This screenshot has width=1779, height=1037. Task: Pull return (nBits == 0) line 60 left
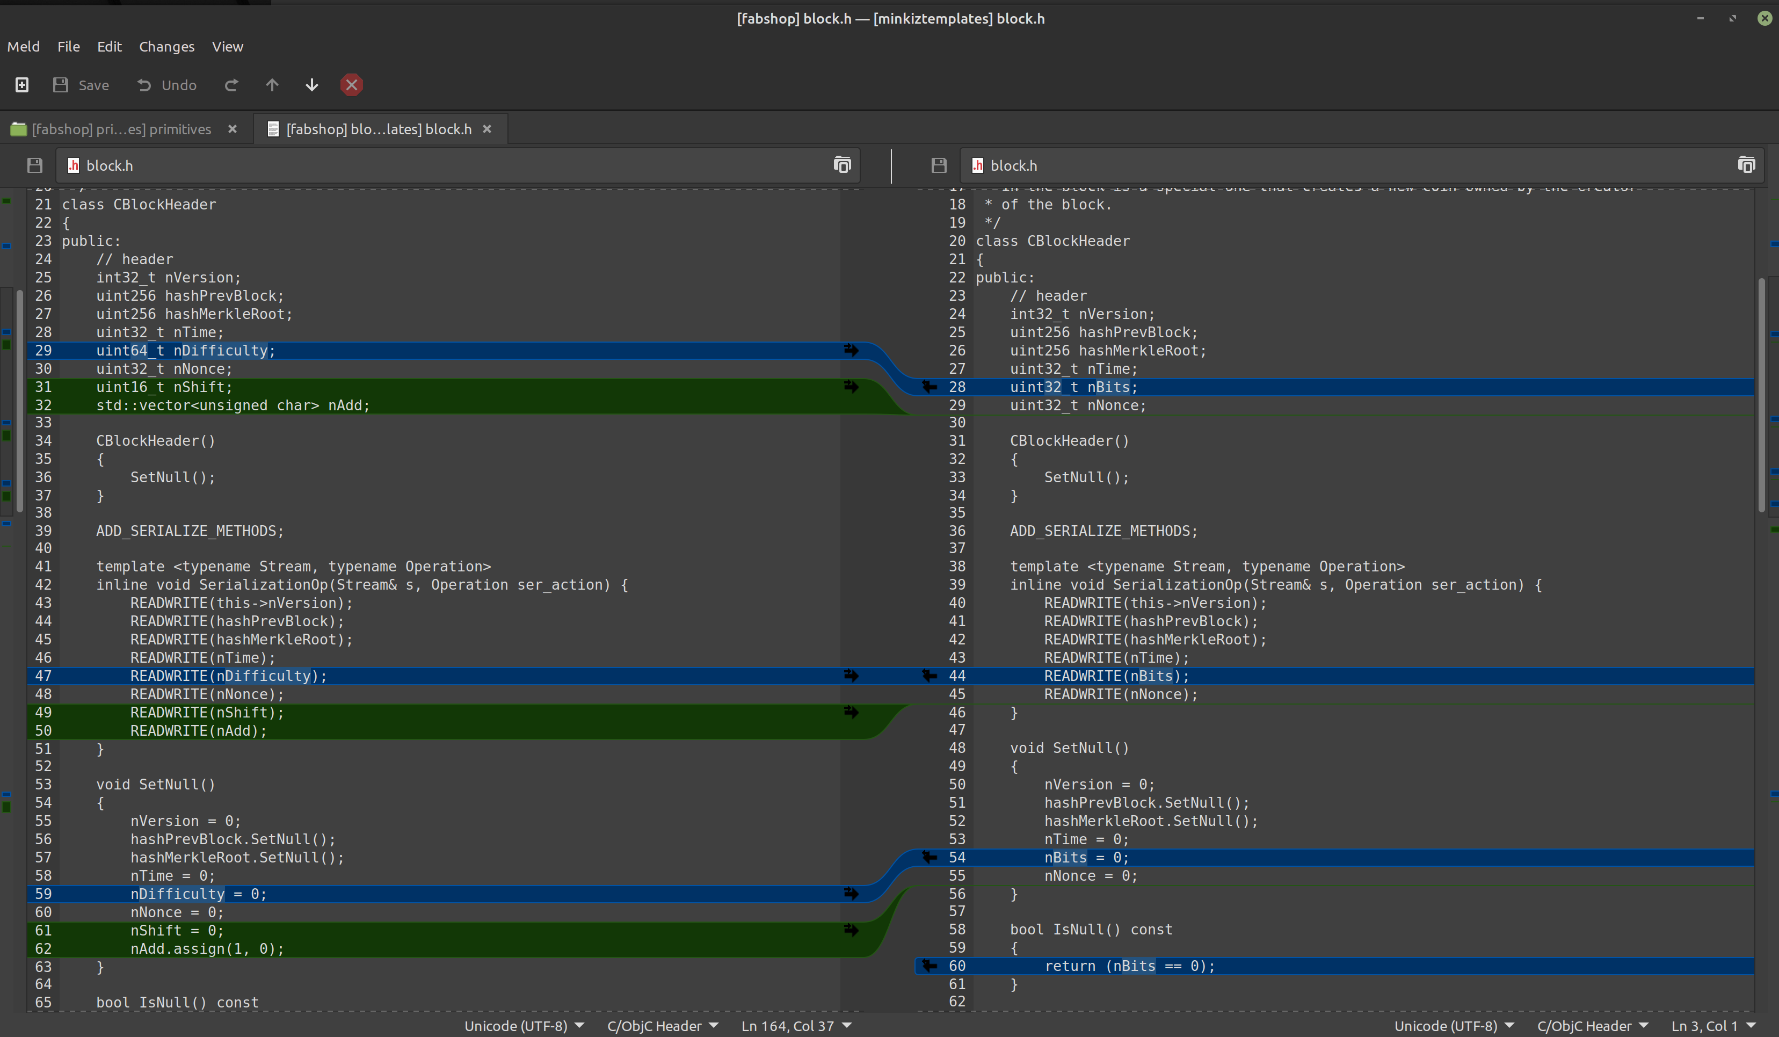[x=930, y=966]
